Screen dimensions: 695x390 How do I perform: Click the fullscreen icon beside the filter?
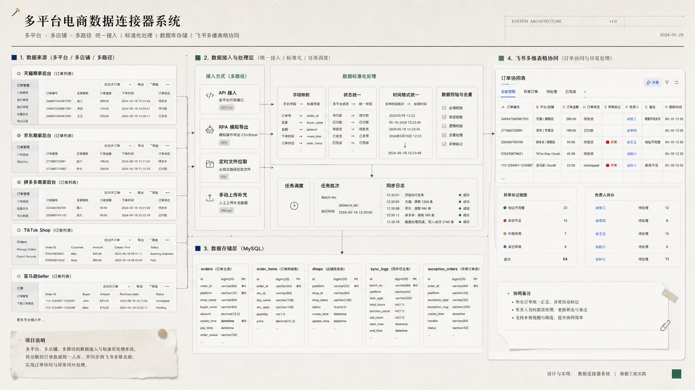pyautogui.click(x=677, y=82)
